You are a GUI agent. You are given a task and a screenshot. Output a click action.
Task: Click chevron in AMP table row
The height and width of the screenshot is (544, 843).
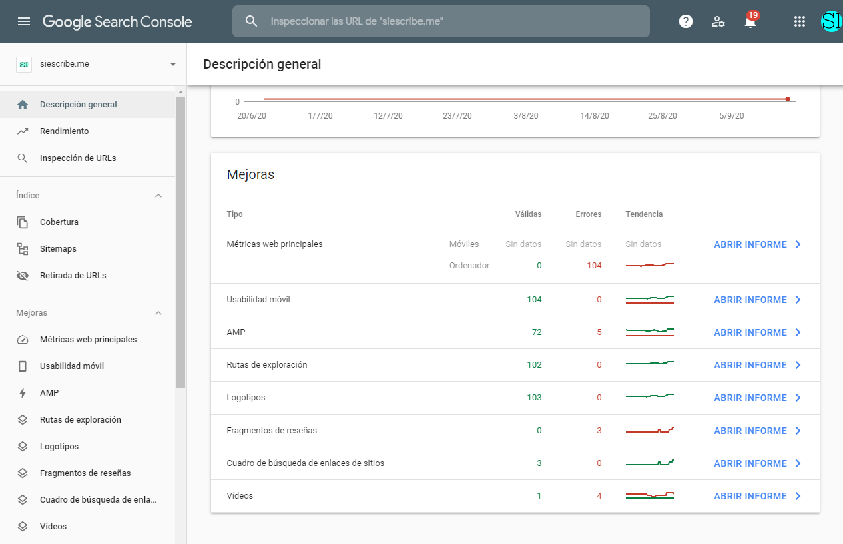pos(798,332)
